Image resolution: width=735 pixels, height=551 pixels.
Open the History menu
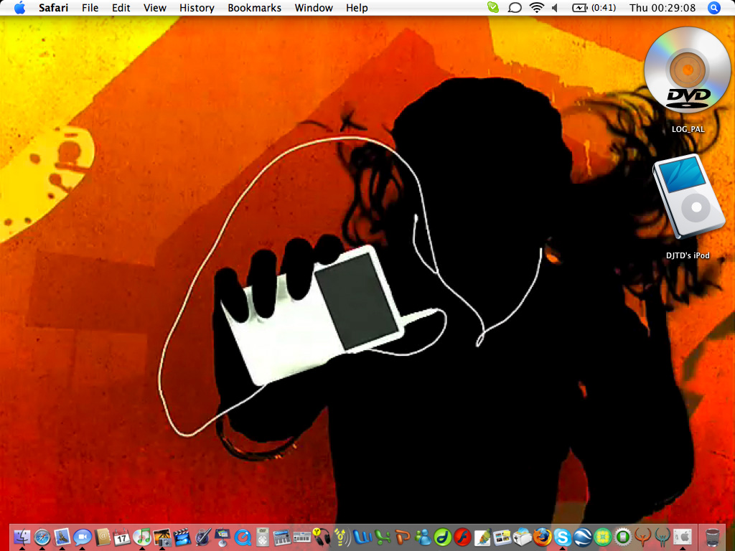(197, 8)
